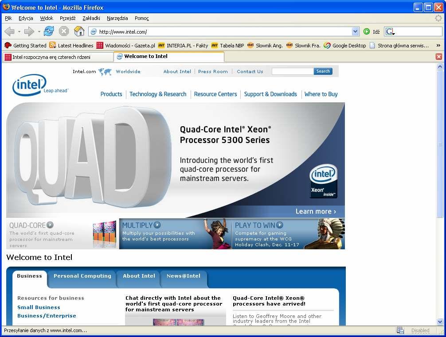Click Learn more on the Xeon banner

(x=316, y=211)
